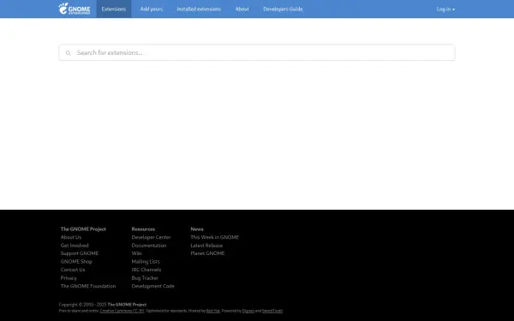The height and width of the screenshot is (321, 514).
Task: Open Creative Commons CC-BY license link
Action: [122, 311]
